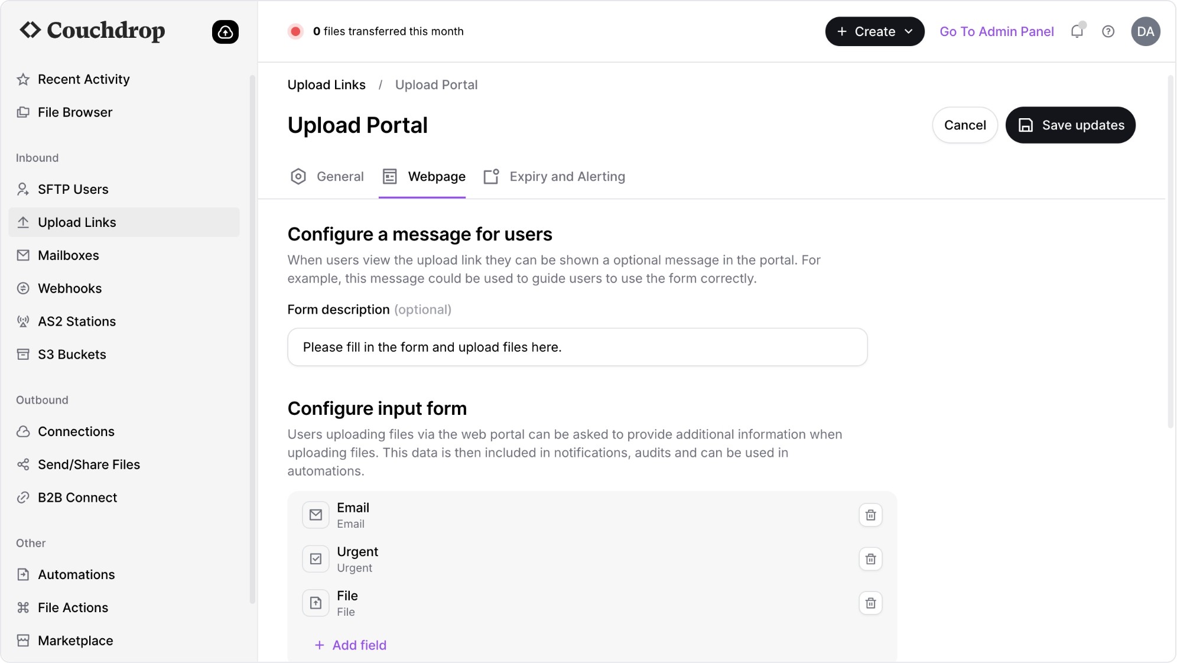Click the cloud upload icon beside the logo
1177x663 pixels.
pyautogui.click(x=225, y=32)
